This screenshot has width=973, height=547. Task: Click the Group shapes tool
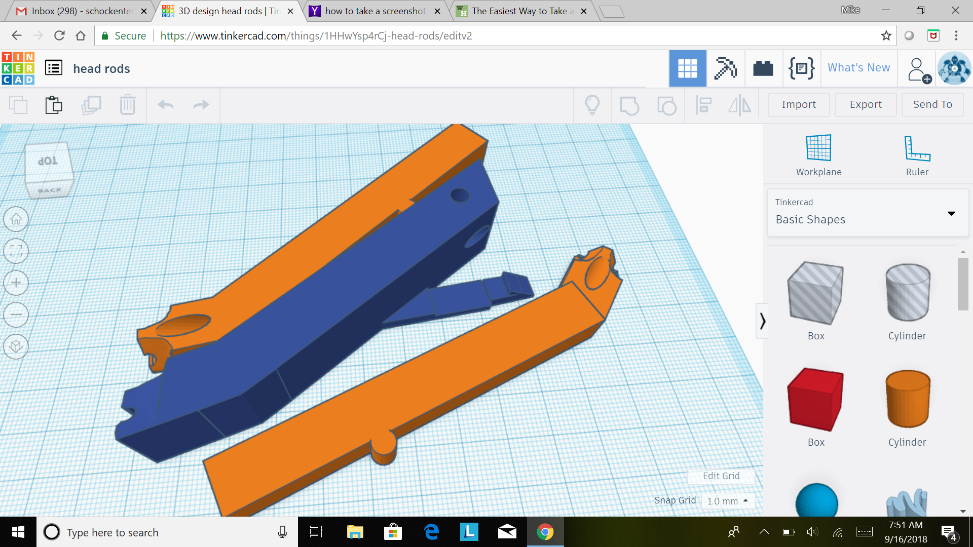point(629,105)
